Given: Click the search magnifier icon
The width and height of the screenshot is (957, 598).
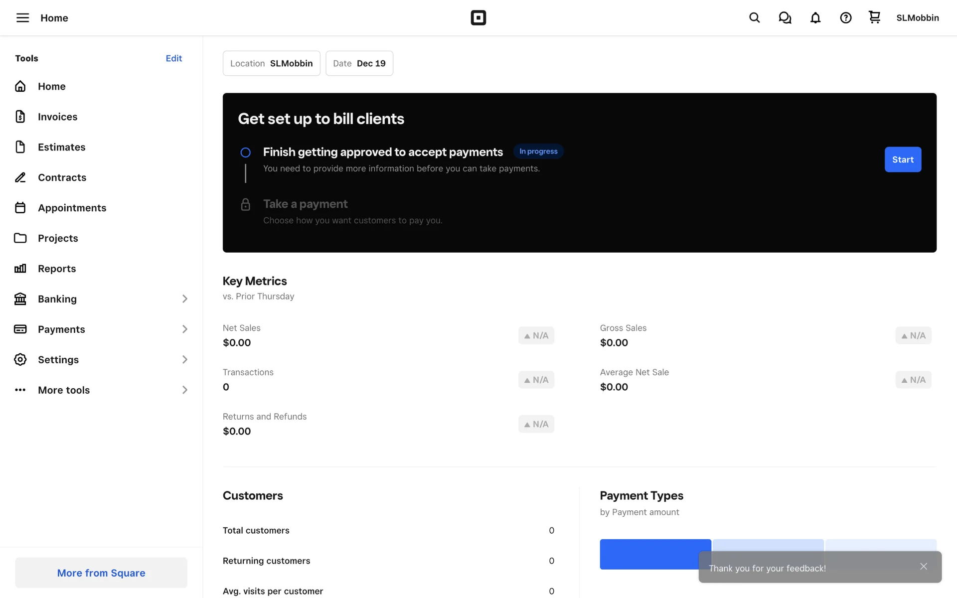Looking at the screenshot, I should point(754,18).
